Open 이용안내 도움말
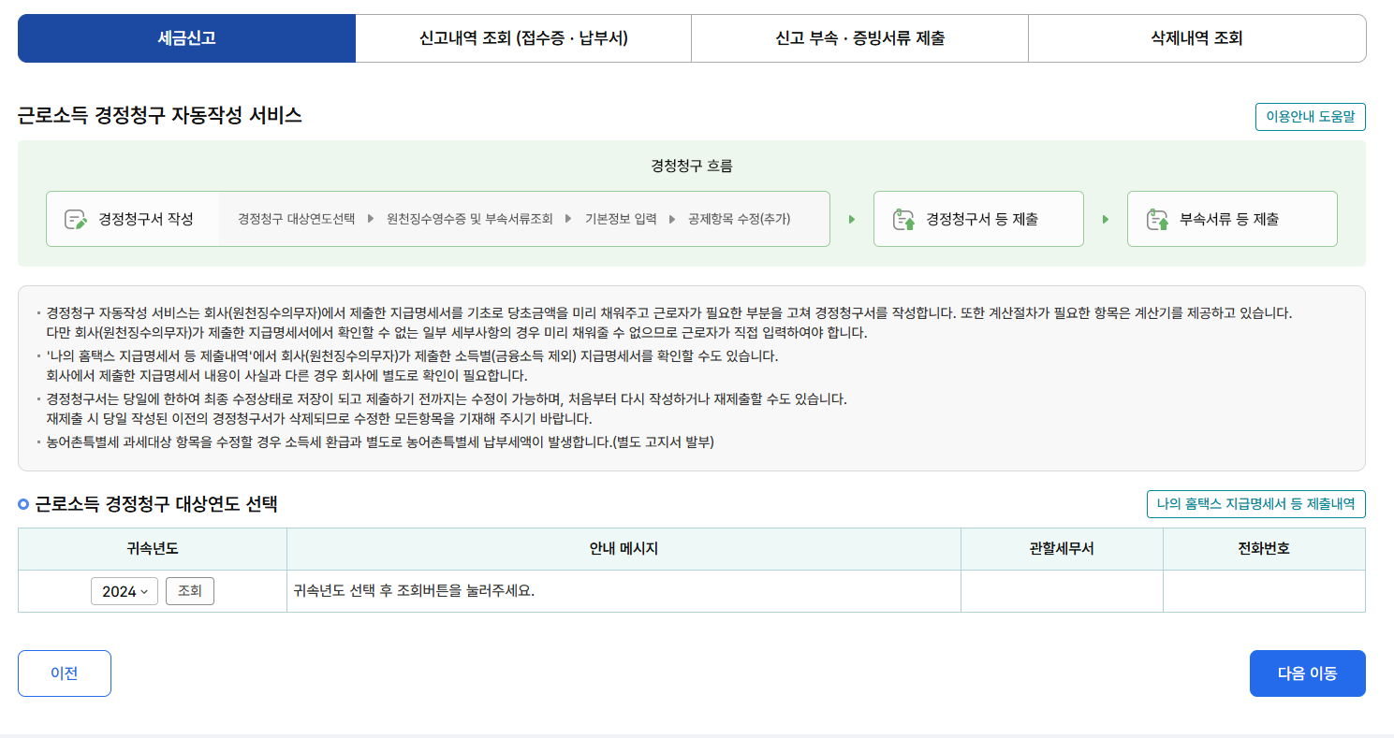Viewport: 1394px width, 738px height. coord(1310,116)
